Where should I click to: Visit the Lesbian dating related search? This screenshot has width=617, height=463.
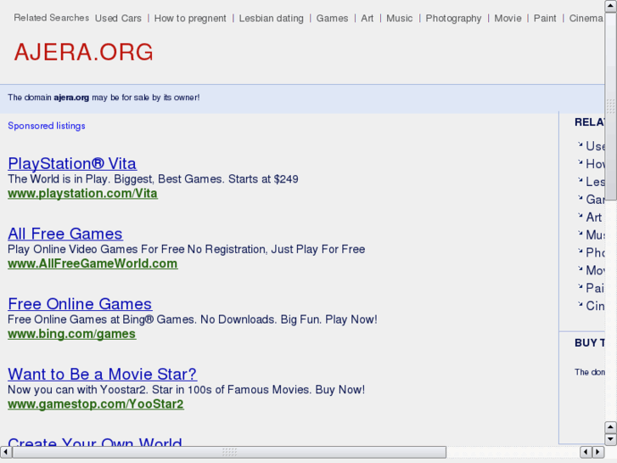point(271,18)
